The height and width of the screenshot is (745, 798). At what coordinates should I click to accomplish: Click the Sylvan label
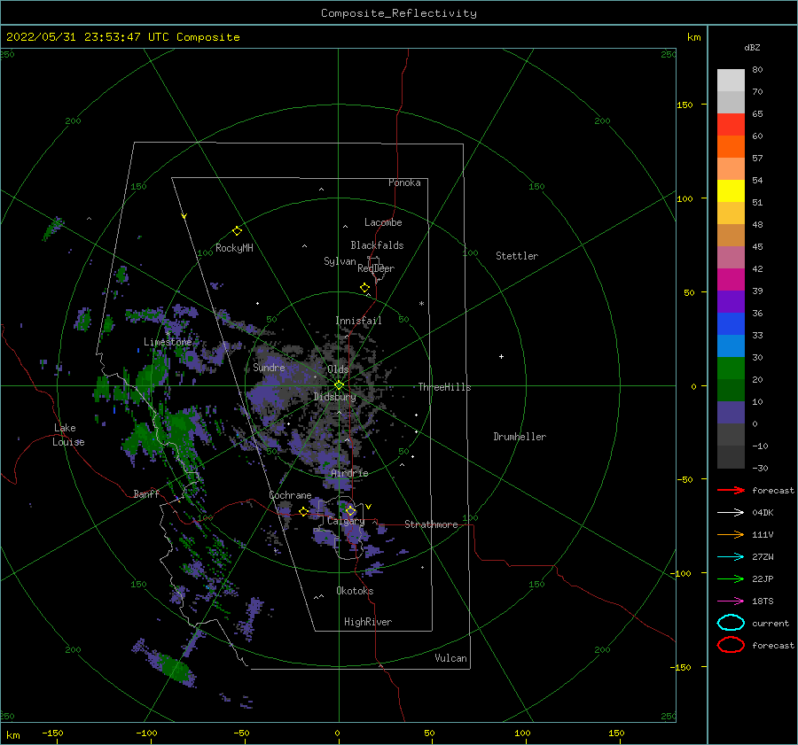pos(340,261)
